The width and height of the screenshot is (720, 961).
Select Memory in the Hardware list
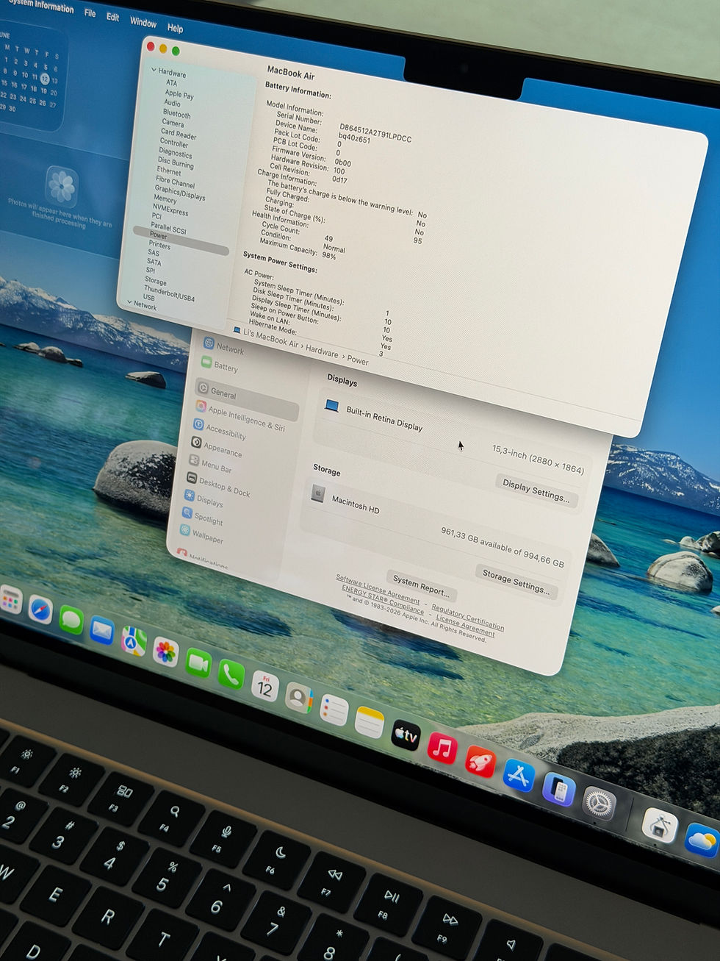point(165,199)
